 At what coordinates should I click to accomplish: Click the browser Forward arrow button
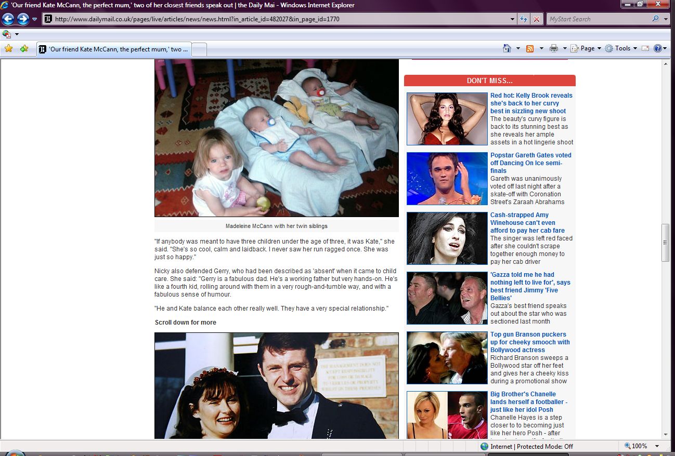[23, 19]
